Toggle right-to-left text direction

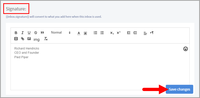pos(152,33)
